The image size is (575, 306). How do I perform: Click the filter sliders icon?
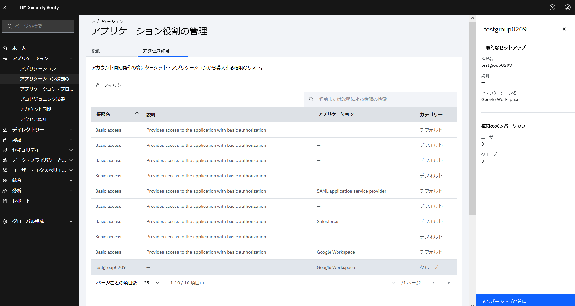point(97,85)
